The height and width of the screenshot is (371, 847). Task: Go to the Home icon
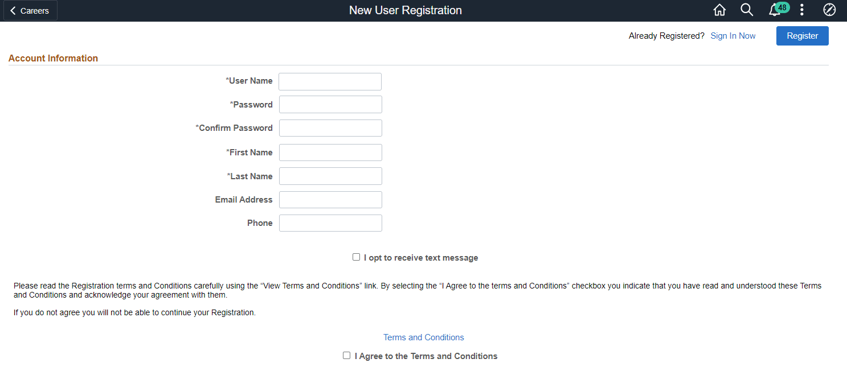[719, 10]
